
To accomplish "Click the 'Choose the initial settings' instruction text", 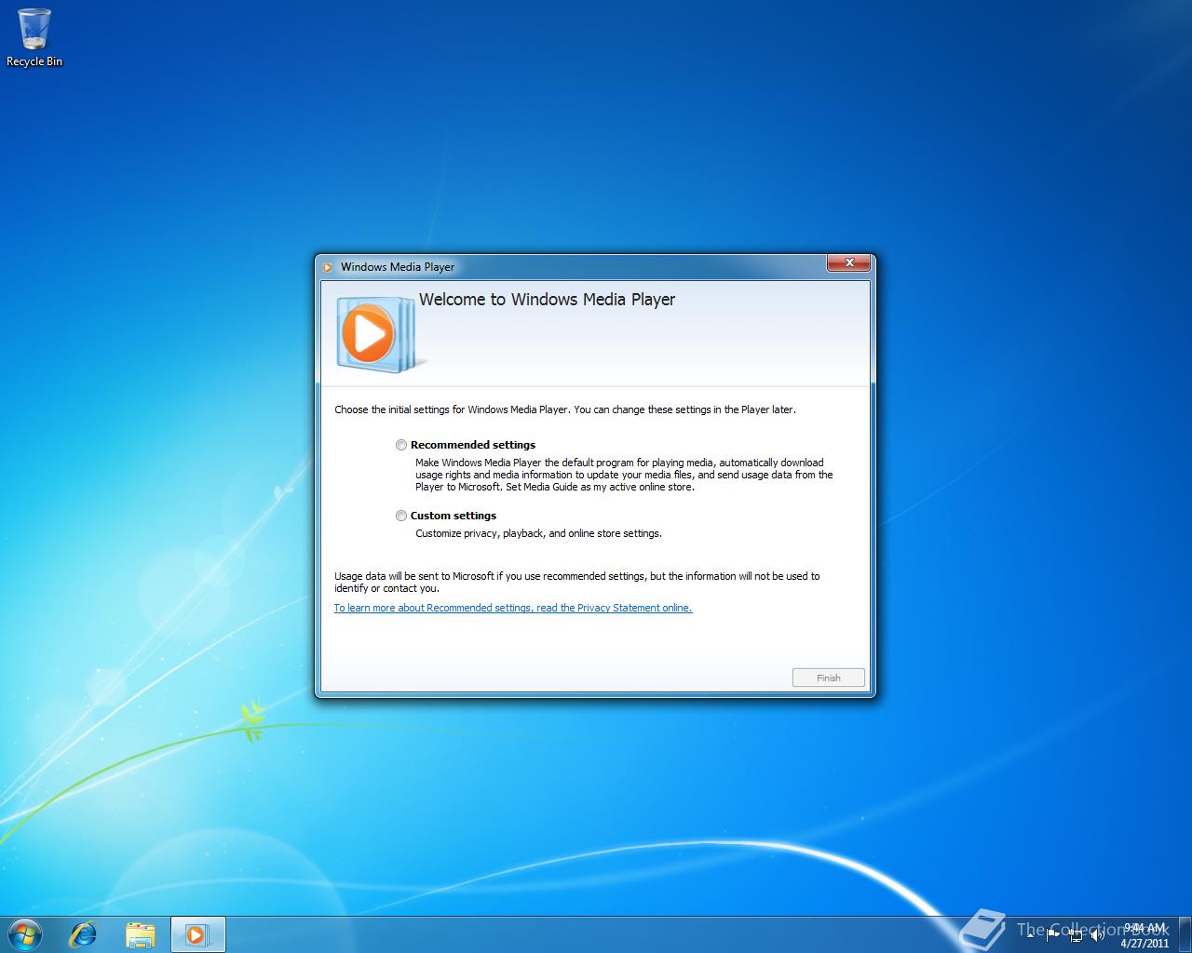I will coord(565,409).
